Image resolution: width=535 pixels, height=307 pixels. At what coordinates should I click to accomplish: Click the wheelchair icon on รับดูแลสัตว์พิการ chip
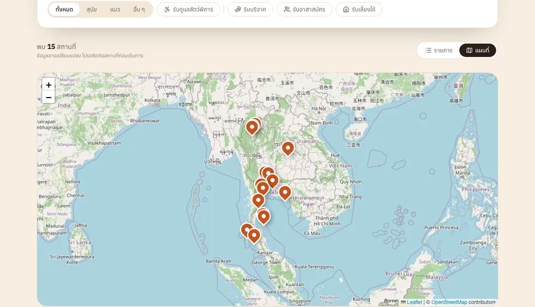pyautogui.click(x=167, y=9)
